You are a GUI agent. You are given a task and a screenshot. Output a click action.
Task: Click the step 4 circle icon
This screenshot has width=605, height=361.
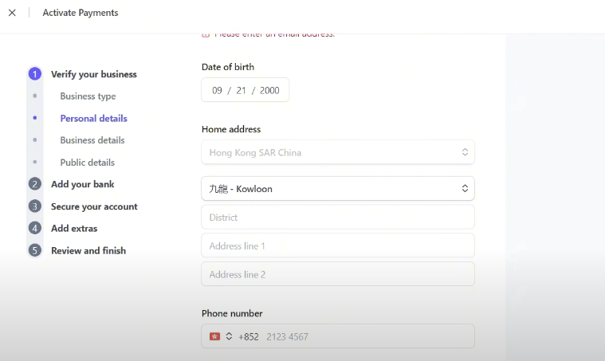34,229
